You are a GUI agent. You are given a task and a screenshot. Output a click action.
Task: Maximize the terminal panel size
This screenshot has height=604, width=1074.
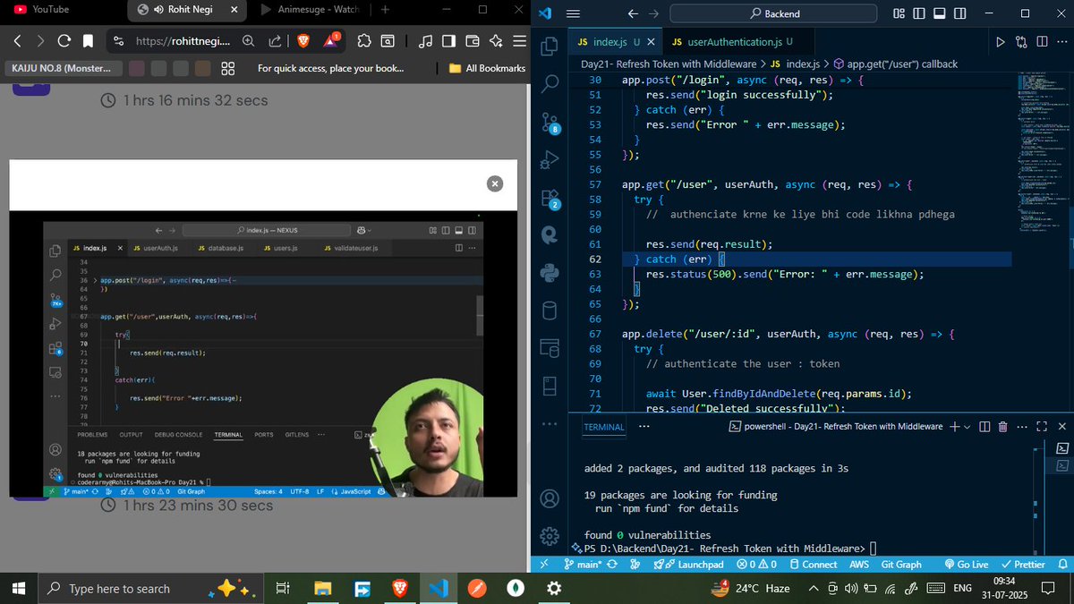click(x=1042, y=427)
